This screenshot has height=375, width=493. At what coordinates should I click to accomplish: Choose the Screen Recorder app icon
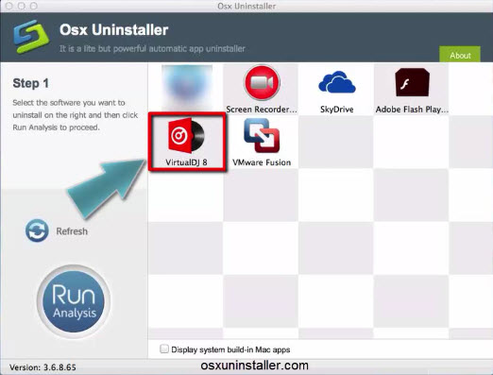262,82
